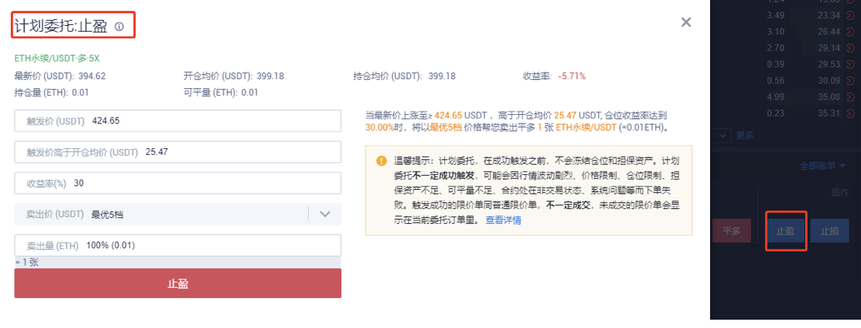
Task: Expand the 卖出价 最优5档 dropdown arrow
Action: click(325, 214)
